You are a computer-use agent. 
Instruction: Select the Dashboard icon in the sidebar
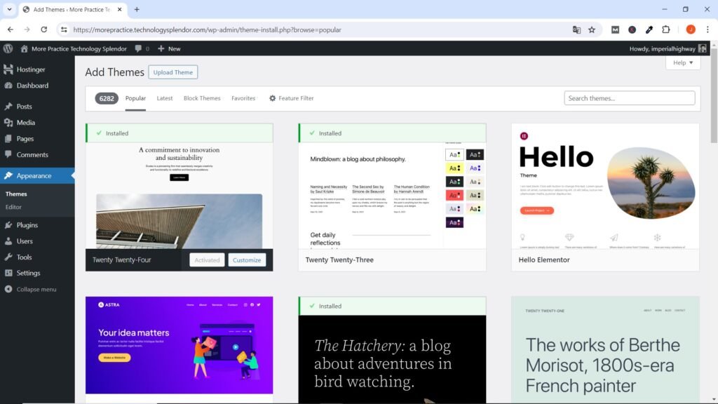point(8,86)
